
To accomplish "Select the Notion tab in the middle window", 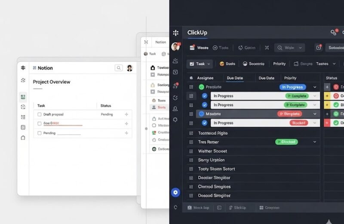I will click(x=160, y=42).
